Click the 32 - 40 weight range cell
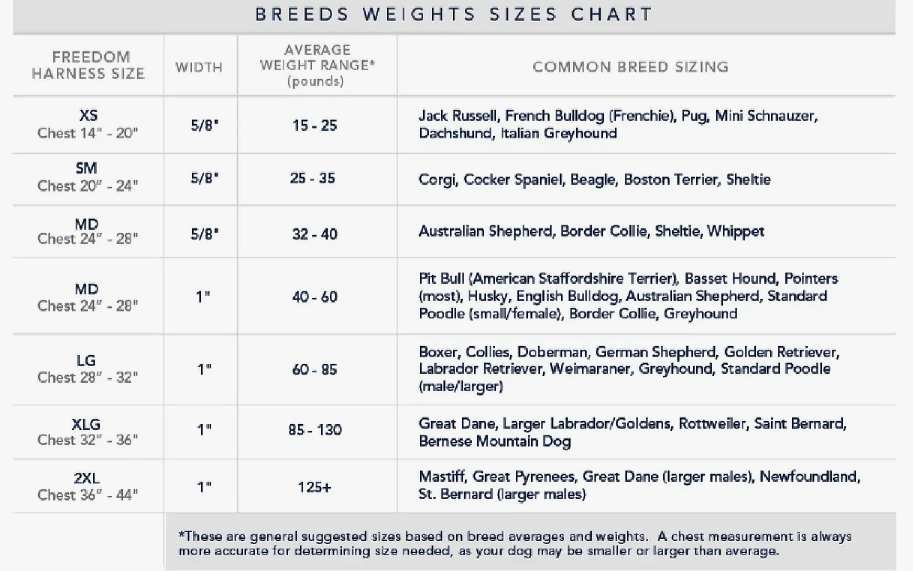 (314, 234)
